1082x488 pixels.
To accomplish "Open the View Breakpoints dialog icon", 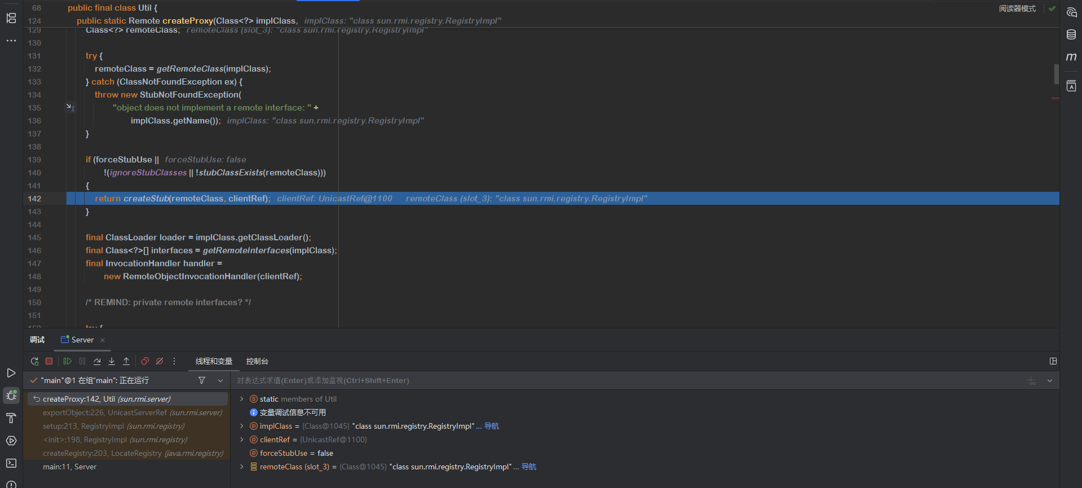I will coord(145,361).
